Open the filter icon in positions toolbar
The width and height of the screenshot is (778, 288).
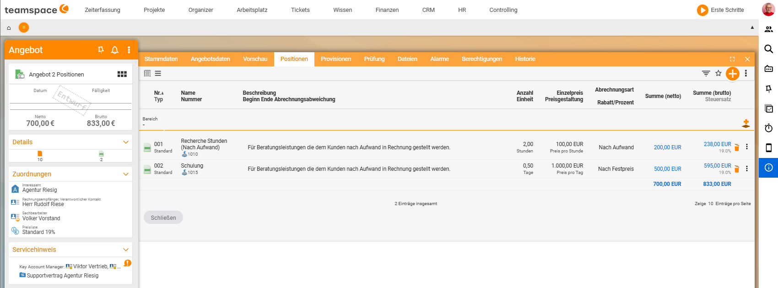(x=706, y=73)
